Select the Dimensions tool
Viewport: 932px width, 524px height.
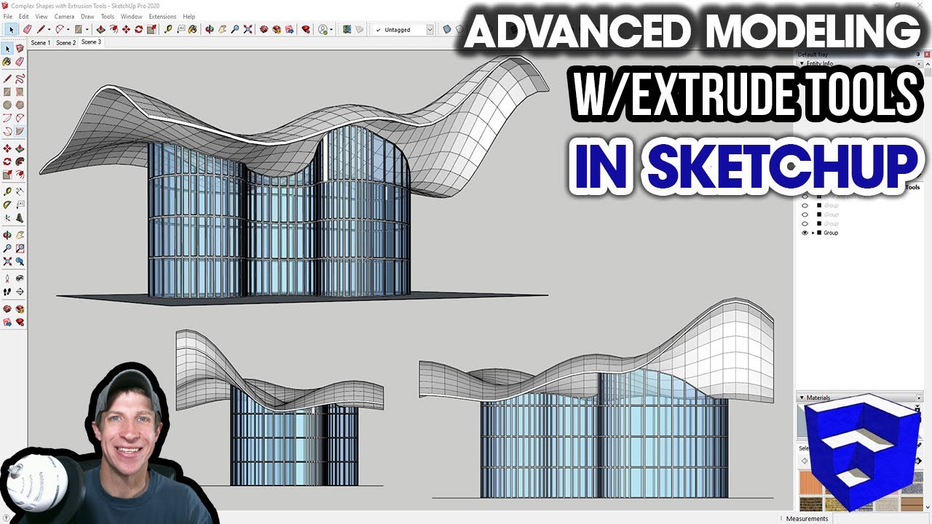pos(20,191)
